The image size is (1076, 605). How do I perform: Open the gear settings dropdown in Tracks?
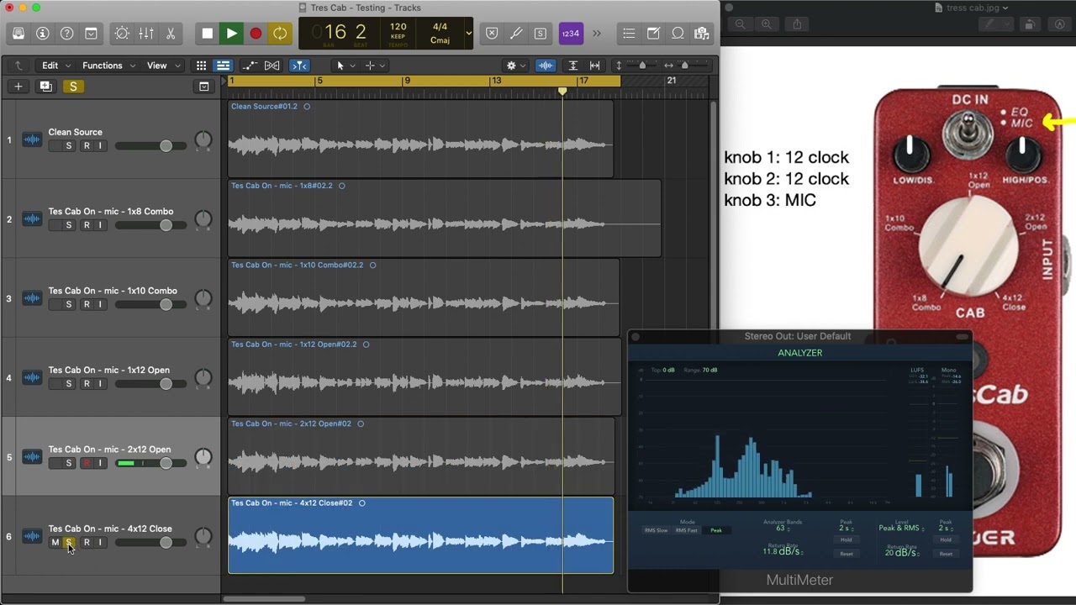(x=515, y=66)
